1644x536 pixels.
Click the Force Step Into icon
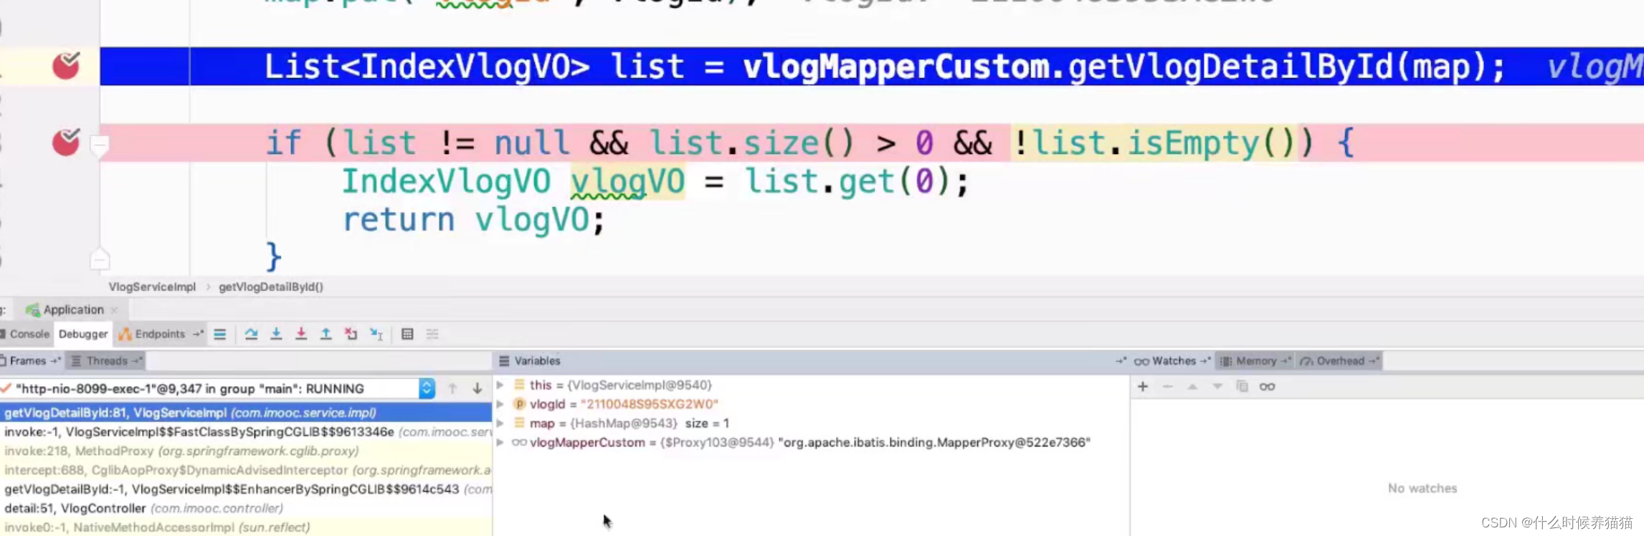(x=301, y=334)
